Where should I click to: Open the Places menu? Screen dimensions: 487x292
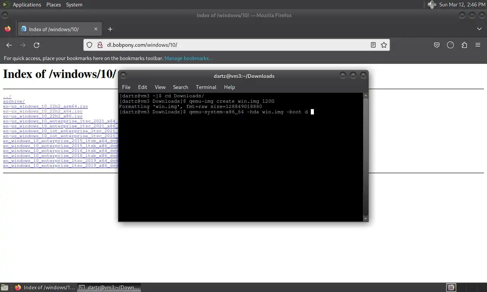coord(54,5)
